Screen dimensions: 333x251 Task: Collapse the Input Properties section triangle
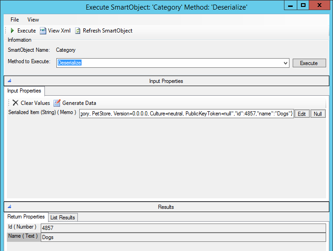pos(9,81)
